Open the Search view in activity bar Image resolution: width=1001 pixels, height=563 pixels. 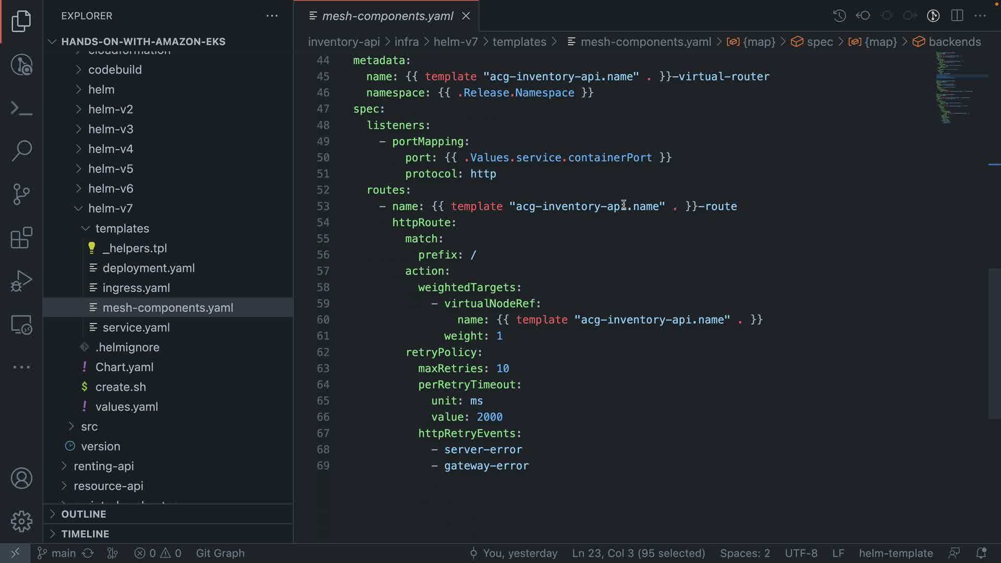(21, 151)
